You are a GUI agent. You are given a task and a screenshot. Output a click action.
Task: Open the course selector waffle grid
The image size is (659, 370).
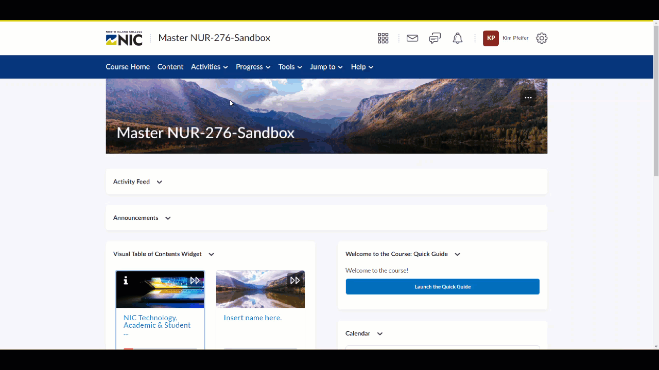383,38
